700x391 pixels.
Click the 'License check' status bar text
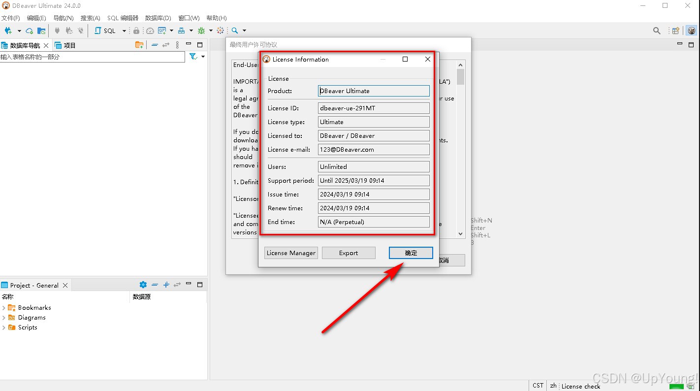pyautogui.click(x=581, y=386)
